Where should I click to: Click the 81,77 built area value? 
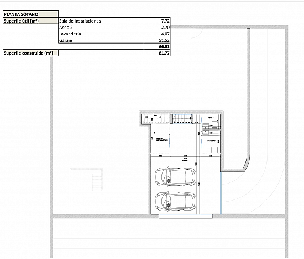[164, 53]
